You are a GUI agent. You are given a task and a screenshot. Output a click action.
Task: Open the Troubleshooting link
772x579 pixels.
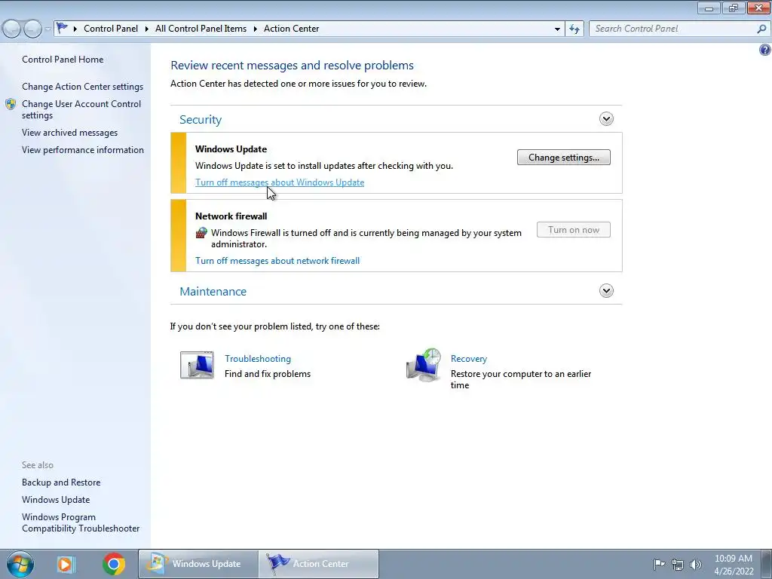pos(258,358)
